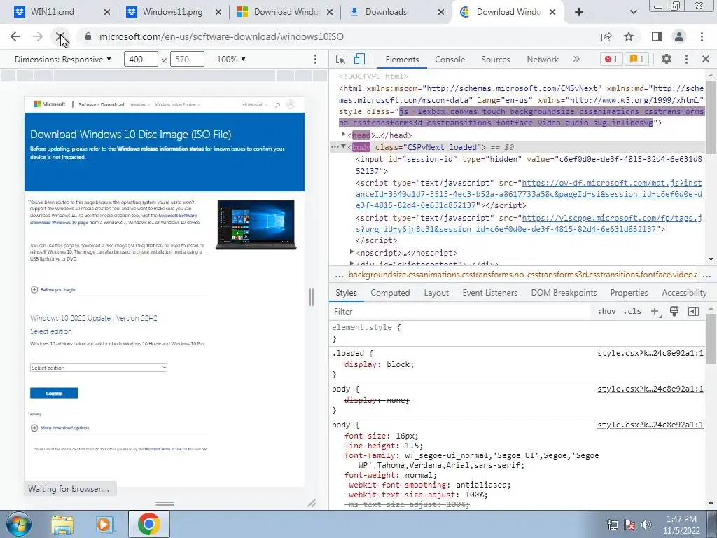Click the red error count badge
Viewport: 717px width, 538px height.
[611, 59]
